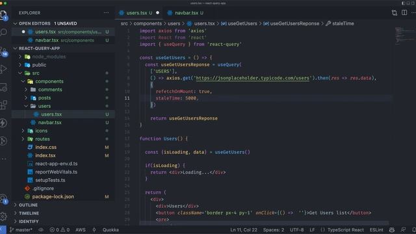This screenshot has width=416, height=234.
Task: Open the Search view in activity bar
Action: [x=4, y=32]
